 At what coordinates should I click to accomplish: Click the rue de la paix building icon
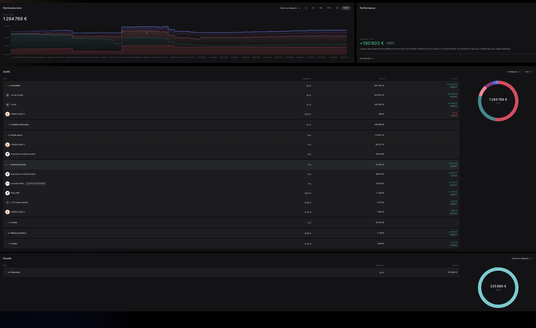coord(8,95)
